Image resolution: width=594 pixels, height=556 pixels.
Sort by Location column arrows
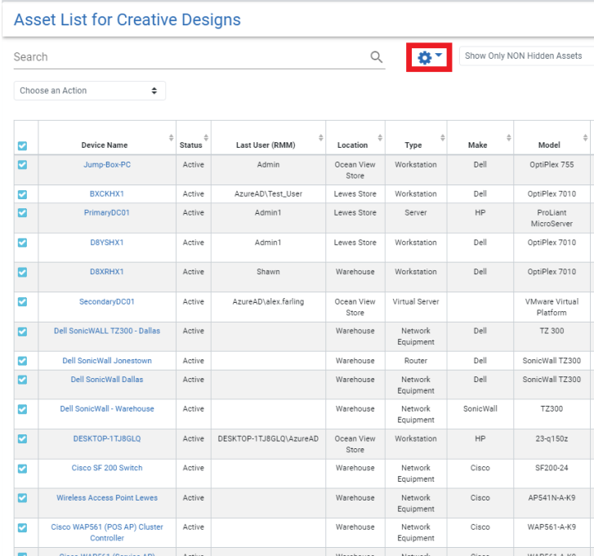[380, 137]
